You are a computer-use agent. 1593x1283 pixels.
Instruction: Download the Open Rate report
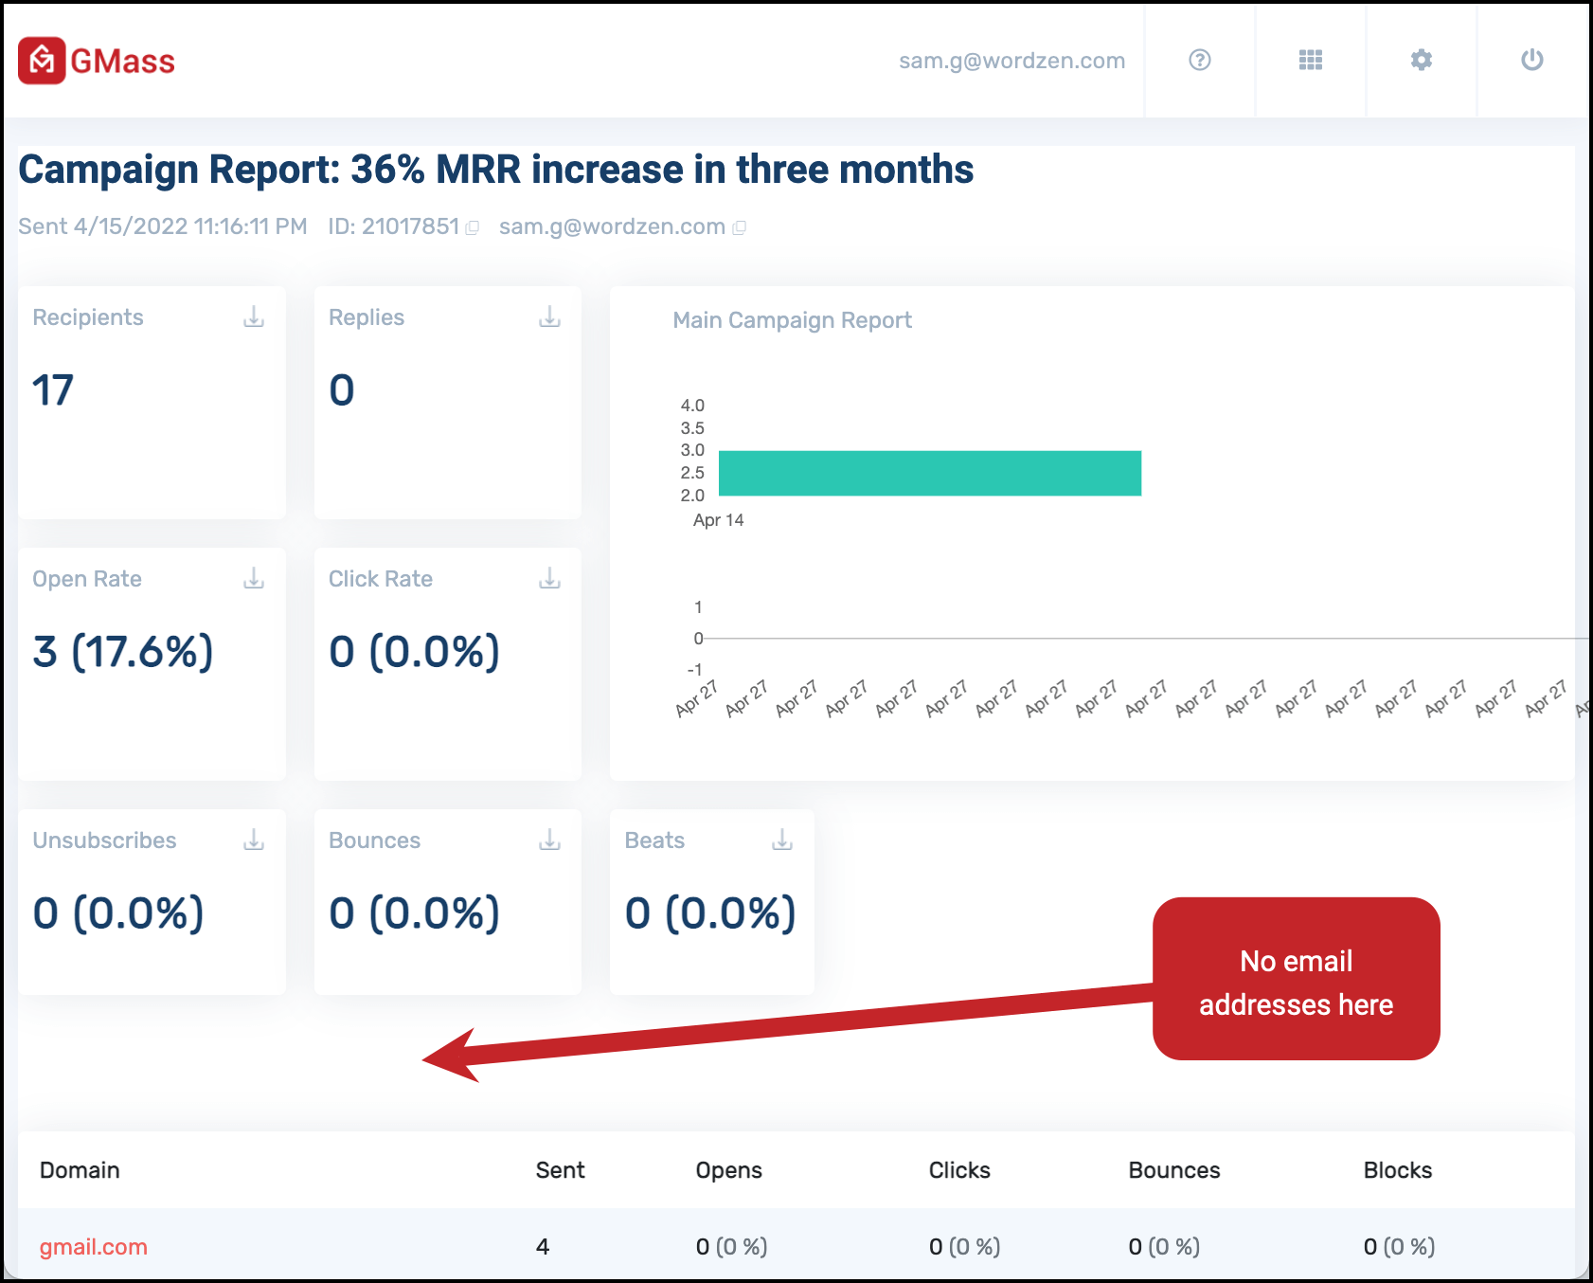254,578
